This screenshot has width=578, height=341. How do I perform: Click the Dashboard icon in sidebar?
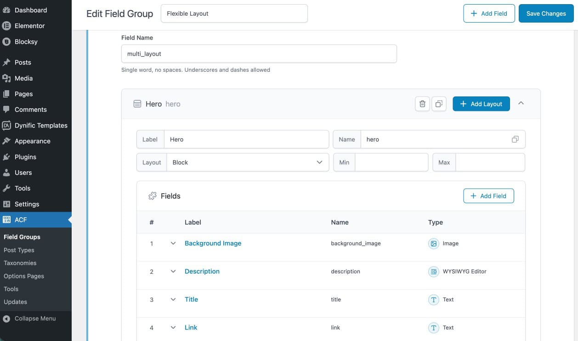[x=6, y=10]
